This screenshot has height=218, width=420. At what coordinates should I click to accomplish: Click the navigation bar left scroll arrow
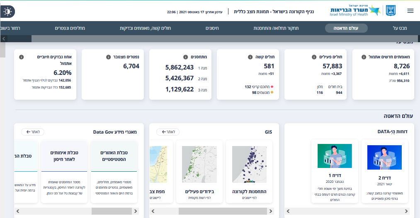(4, 39)
